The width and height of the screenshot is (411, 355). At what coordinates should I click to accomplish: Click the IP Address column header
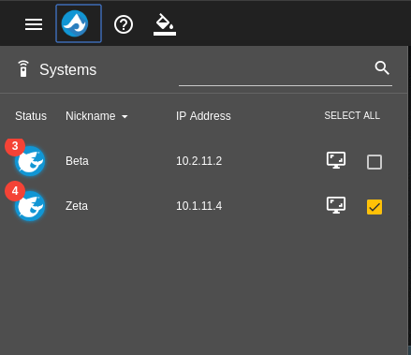pos(203,116)
